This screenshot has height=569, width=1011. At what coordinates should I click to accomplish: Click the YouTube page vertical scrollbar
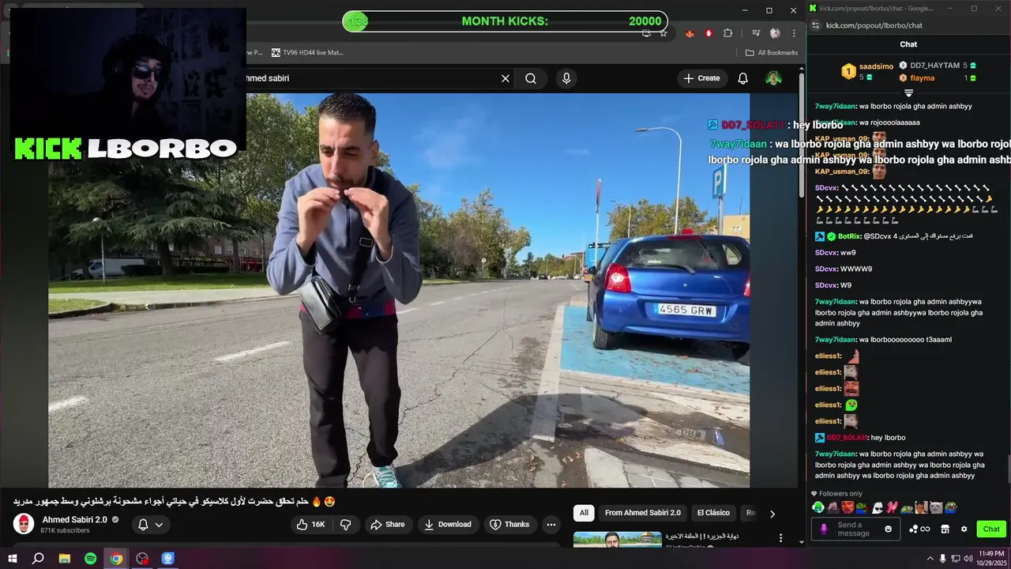tap(802, 134)
